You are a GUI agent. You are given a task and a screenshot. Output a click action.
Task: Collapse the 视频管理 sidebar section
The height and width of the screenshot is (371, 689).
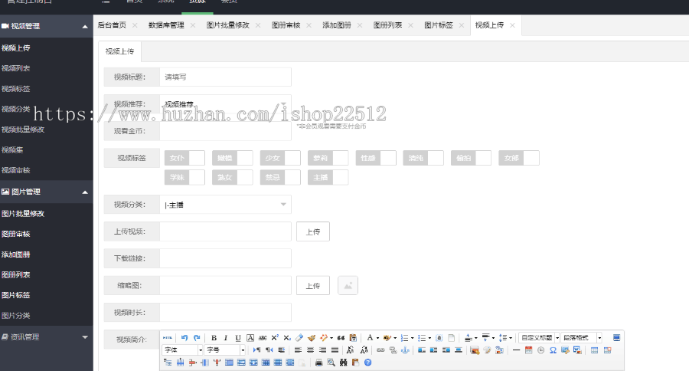(46, 26)
